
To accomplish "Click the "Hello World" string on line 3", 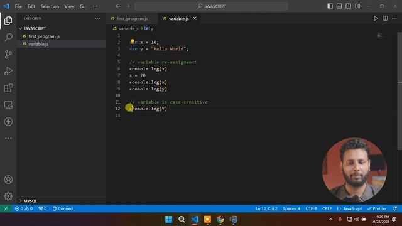I will tap(168, 49).
